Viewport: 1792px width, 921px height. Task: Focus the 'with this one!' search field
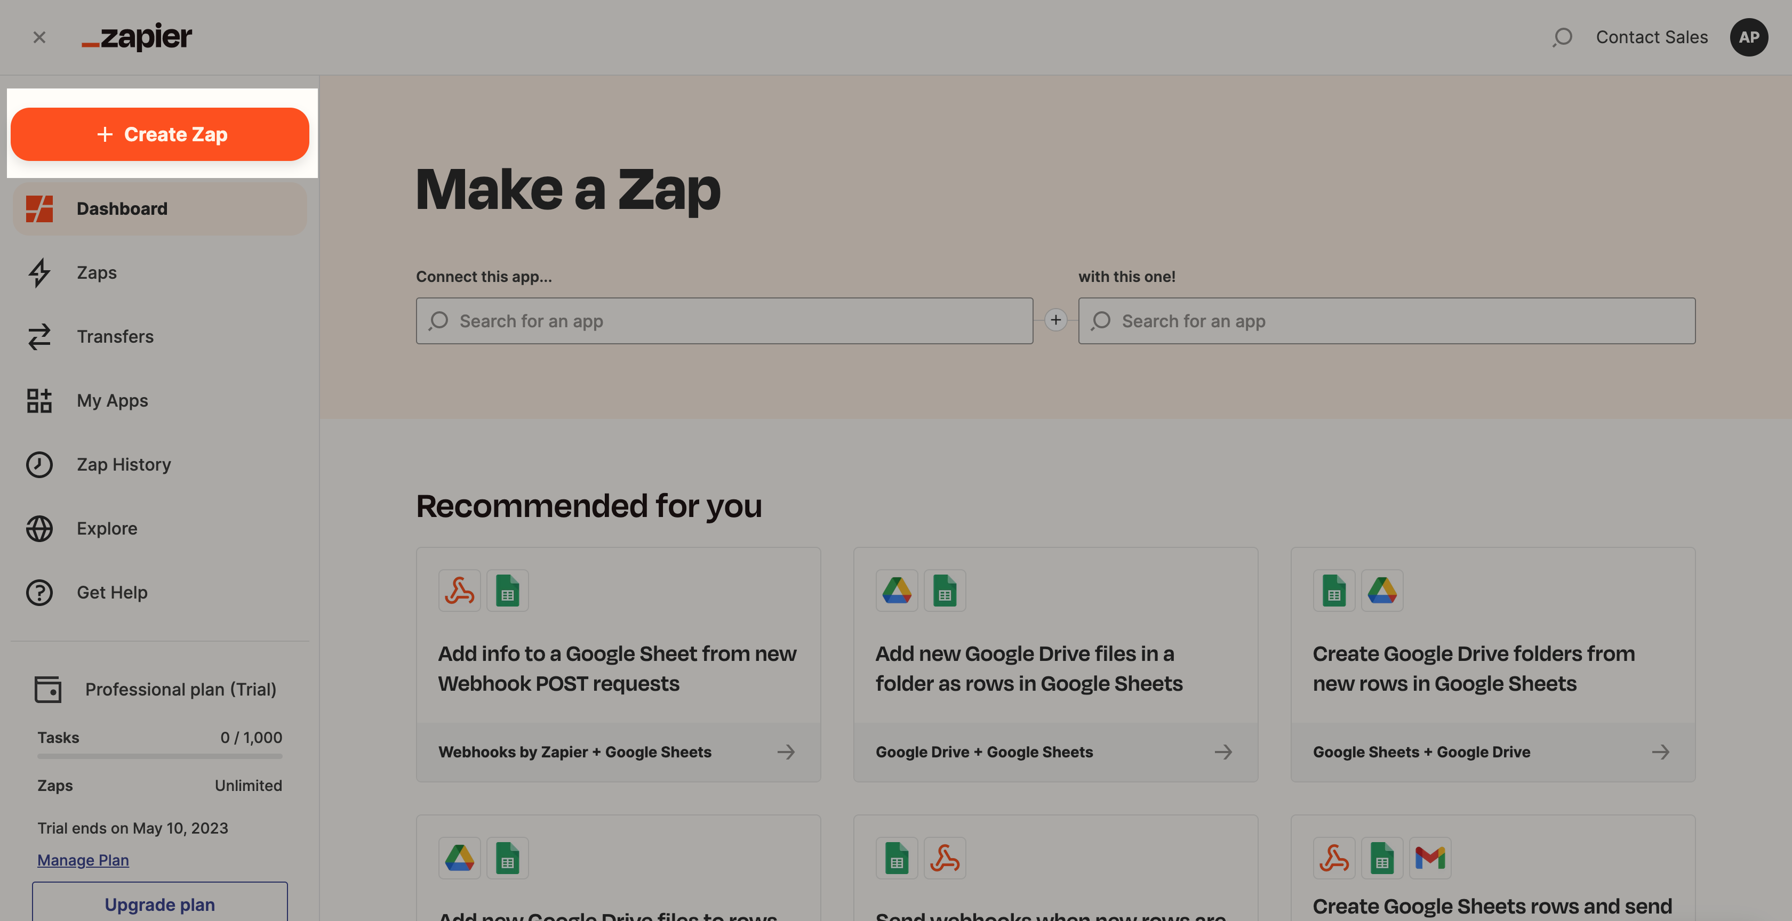pyautogui.click(x=1387, y=321)
